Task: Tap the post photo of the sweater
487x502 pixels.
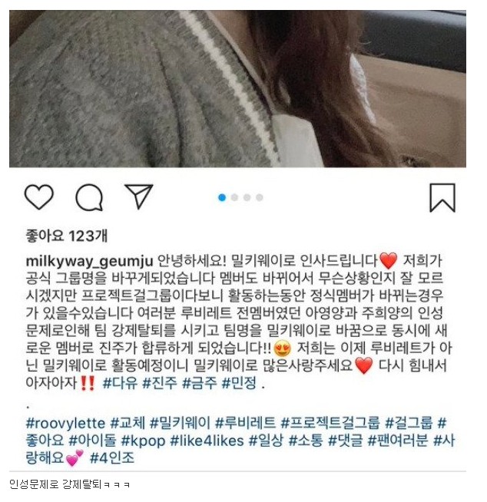Action: 237,89
